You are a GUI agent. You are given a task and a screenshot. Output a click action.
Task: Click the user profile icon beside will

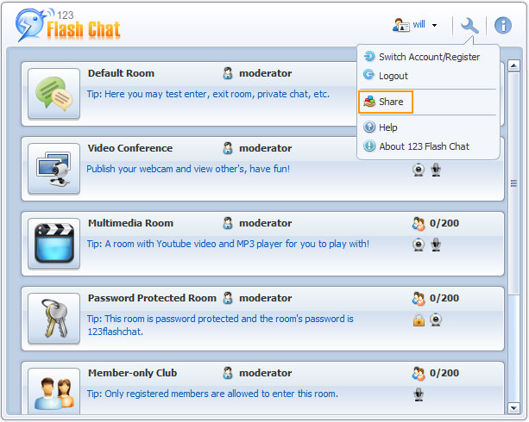[400, 25]
